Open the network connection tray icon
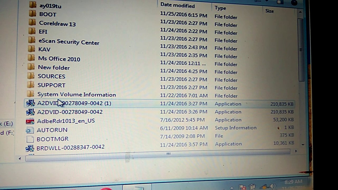Screen dimensions: 338x190 [x=263, y=187]
